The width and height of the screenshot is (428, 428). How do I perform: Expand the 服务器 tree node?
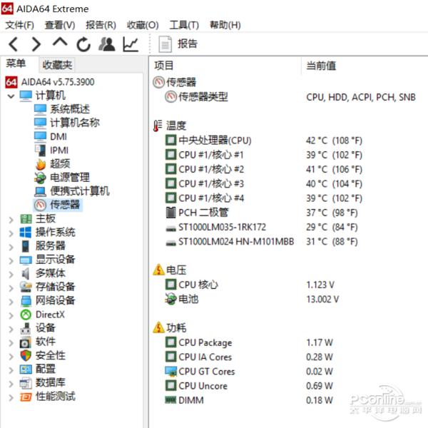(11, 247)
